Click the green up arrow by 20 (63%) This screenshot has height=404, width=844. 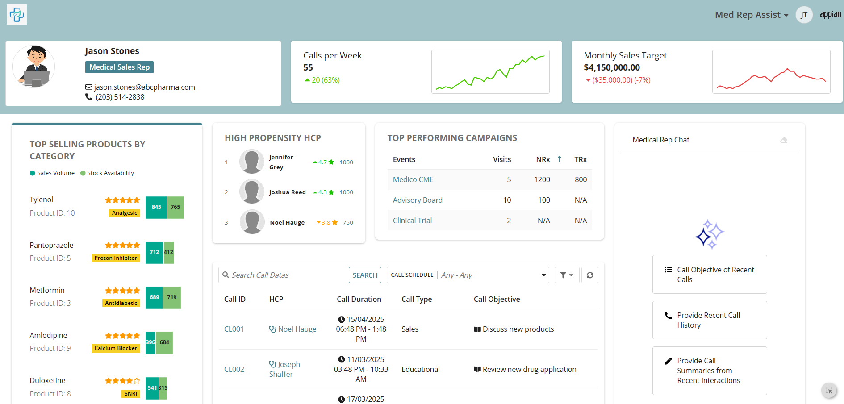point(307,80)
